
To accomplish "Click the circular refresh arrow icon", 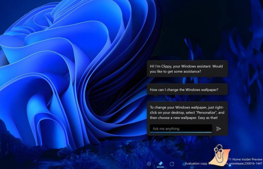I will click(x=172, y=164).
